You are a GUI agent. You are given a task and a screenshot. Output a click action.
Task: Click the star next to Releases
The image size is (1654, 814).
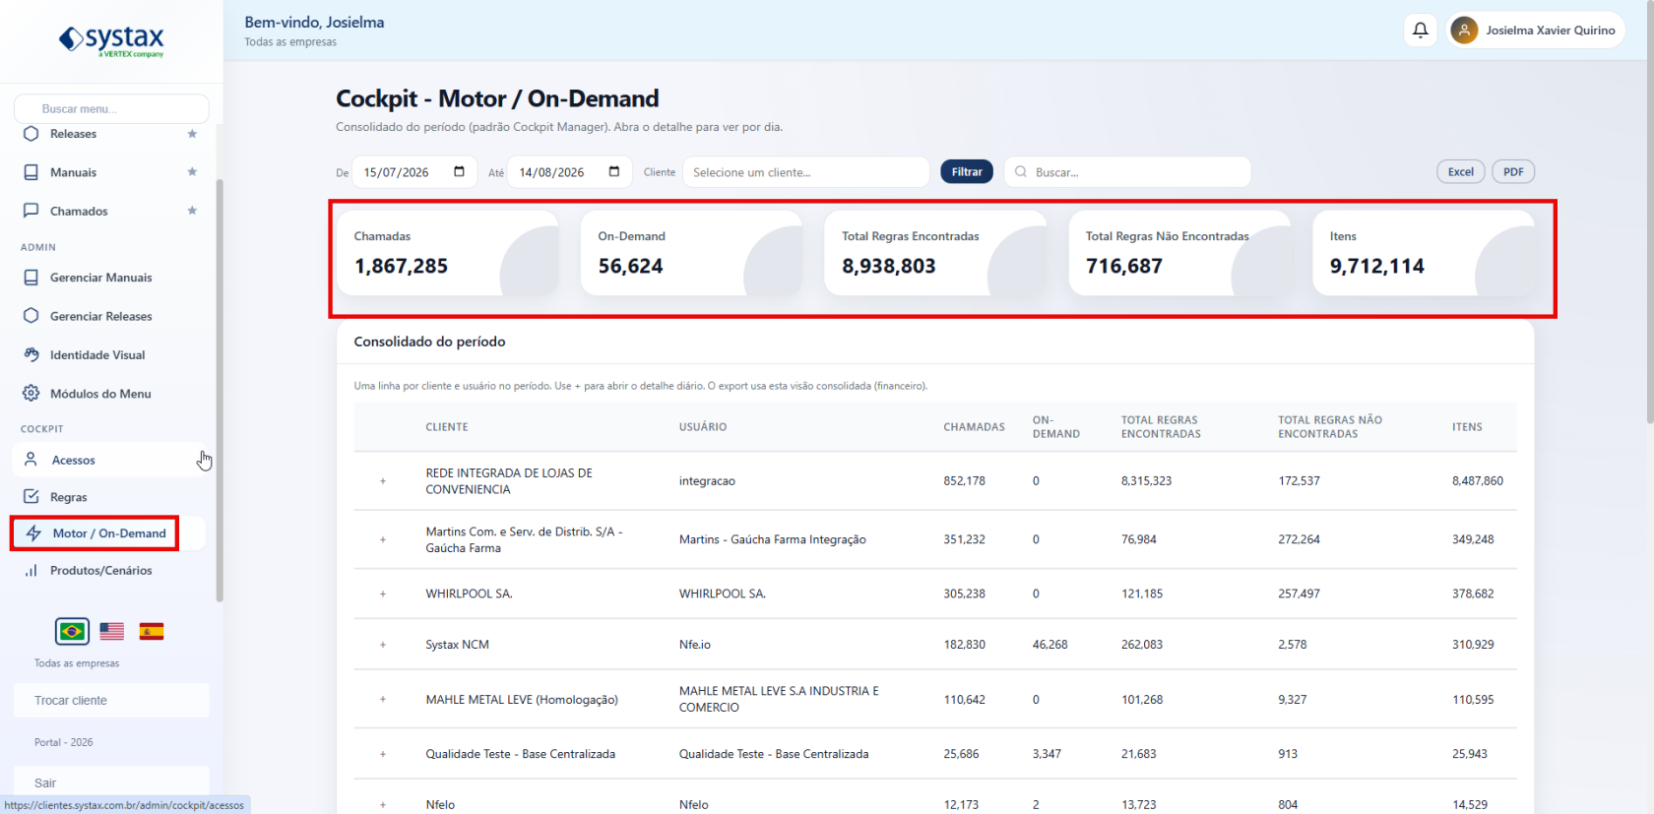(x=192, y=134)
